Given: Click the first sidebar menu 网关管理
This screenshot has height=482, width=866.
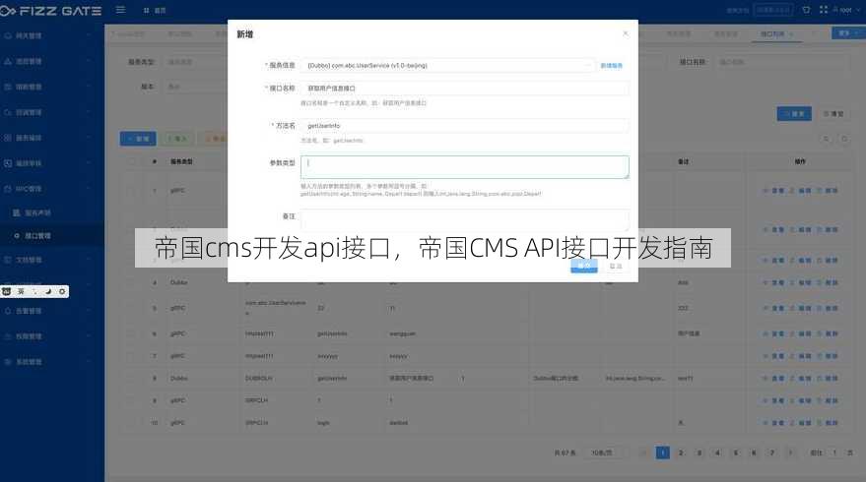Looking at the screenshot, I should [x=29, y=35].
